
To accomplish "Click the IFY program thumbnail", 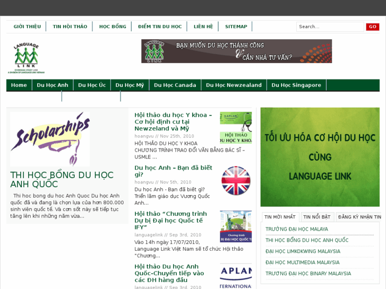I will (236, 226).
